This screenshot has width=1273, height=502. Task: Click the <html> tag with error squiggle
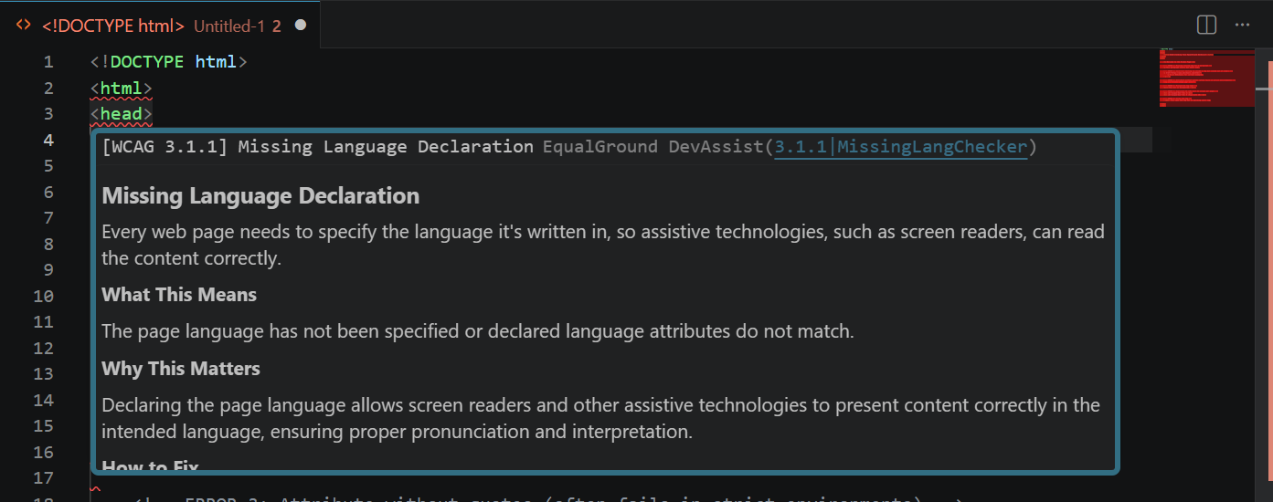coord(121,89)
